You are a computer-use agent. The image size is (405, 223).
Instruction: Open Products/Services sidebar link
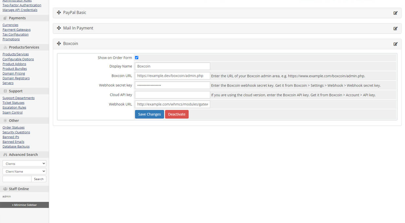[x=15, y=54]
